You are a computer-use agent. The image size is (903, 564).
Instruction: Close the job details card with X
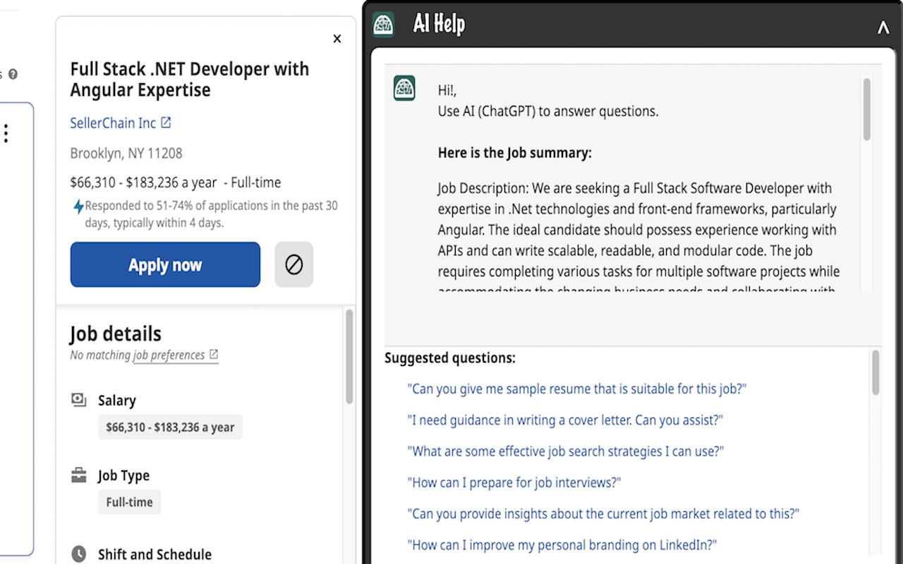[337, 39]
